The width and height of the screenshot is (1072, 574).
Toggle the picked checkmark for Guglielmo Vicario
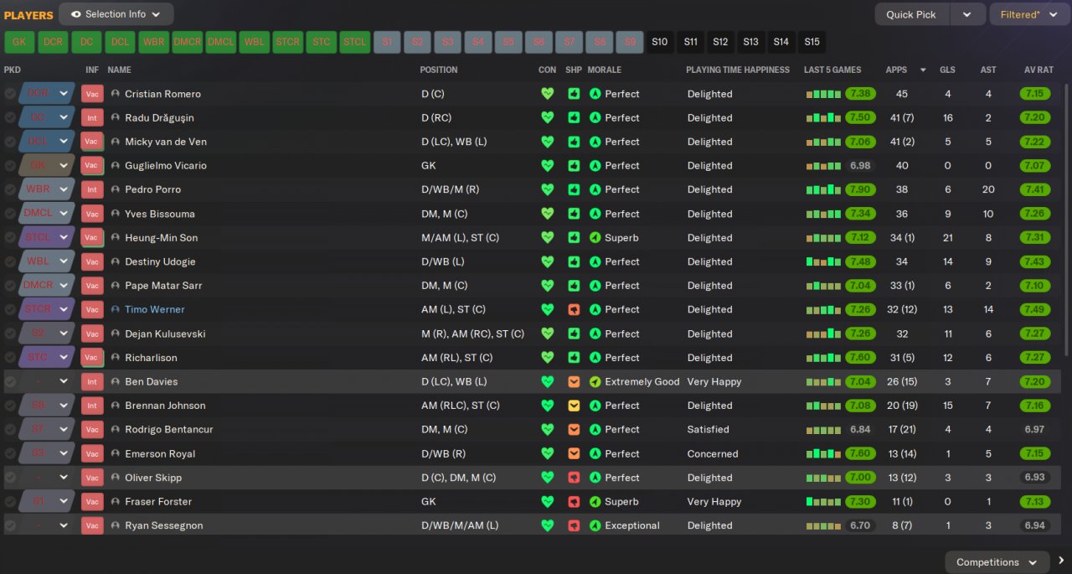point(10,166)
